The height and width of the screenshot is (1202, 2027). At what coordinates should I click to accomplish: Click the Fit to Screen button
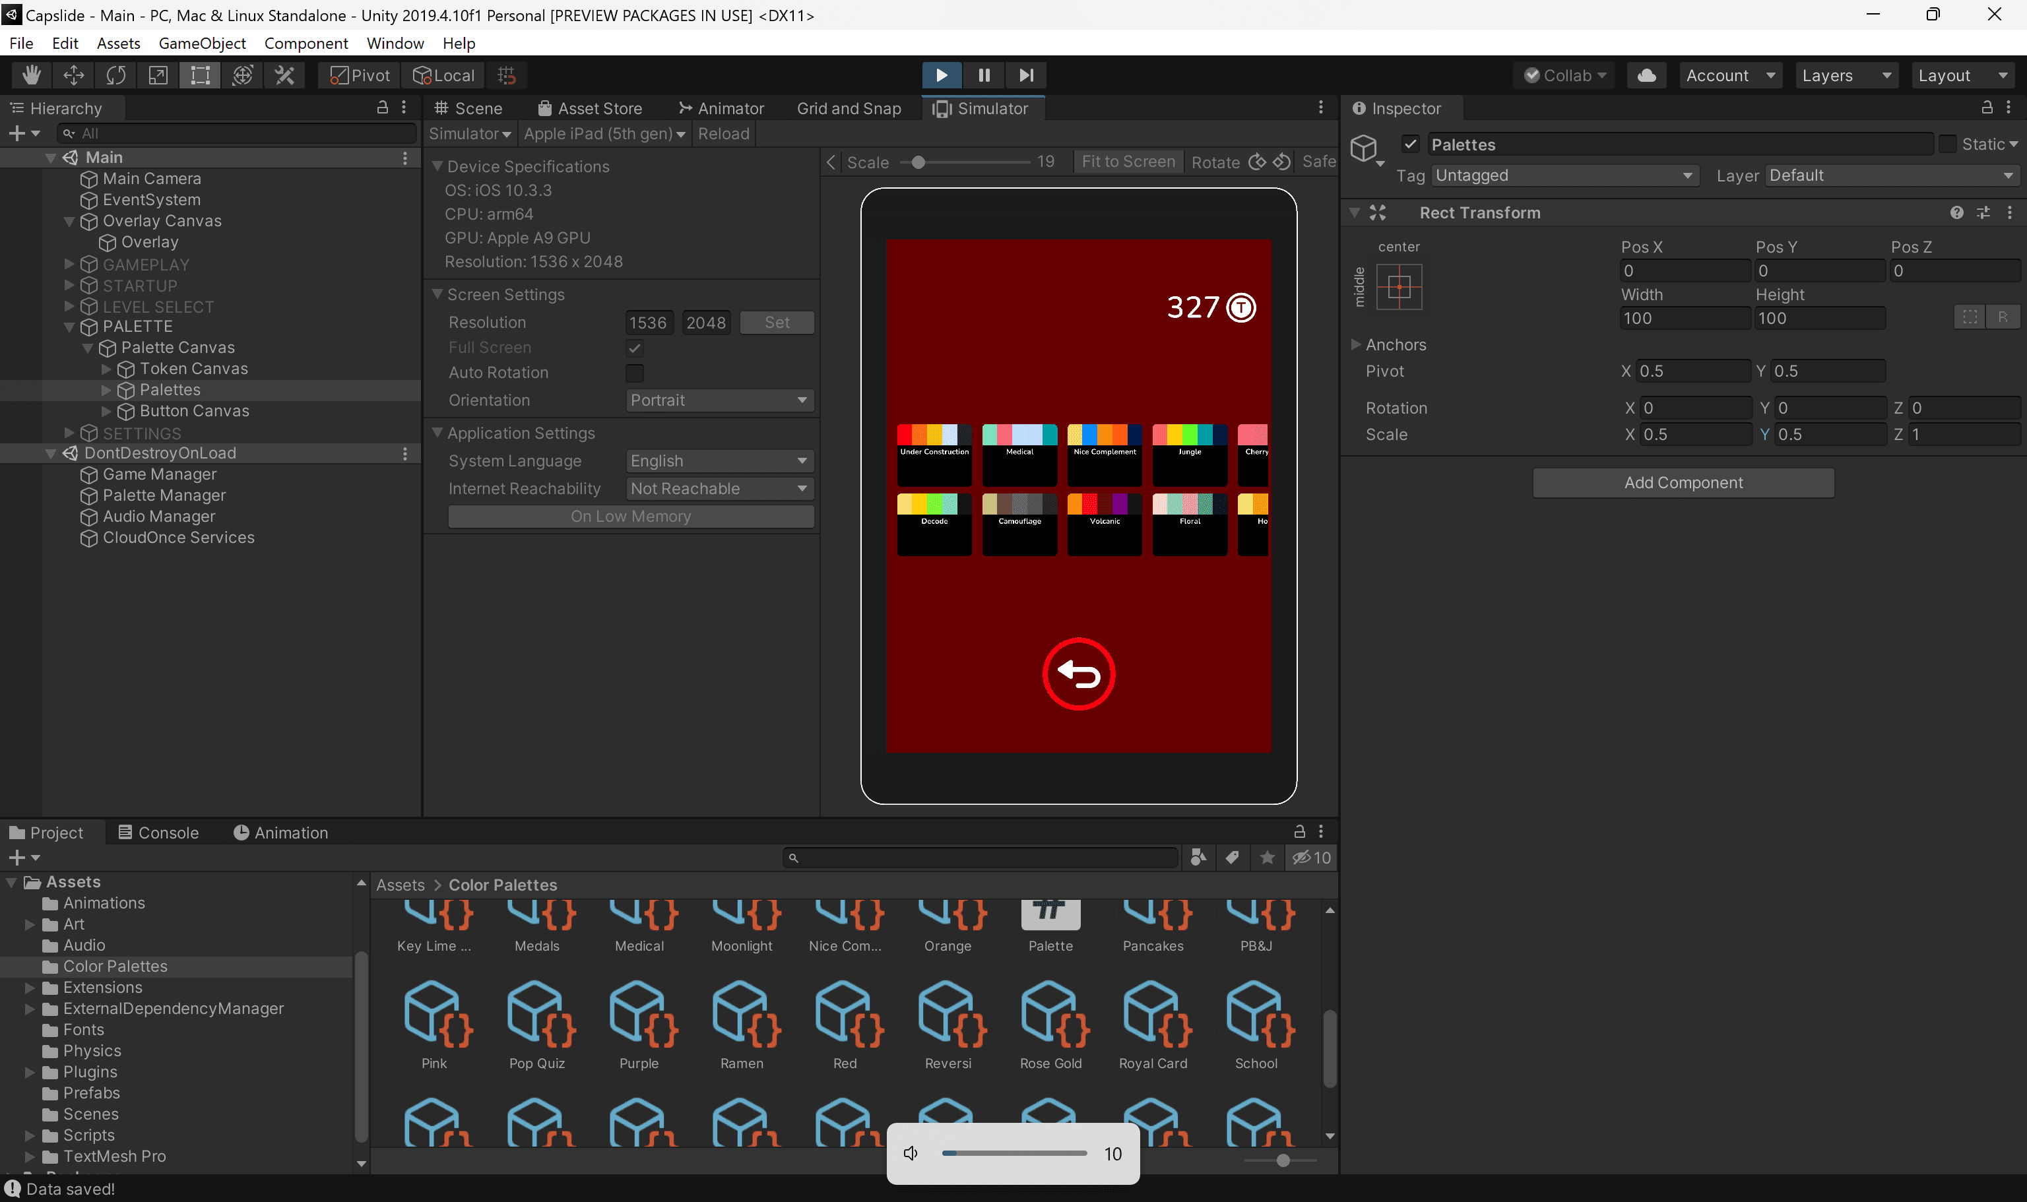pos(1128,162)
